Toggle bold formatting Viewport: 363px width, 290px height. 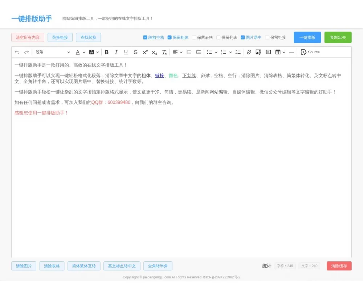pos(106,52)
